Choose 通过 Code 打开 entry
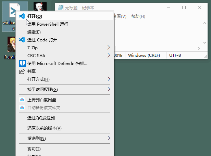 [65, 40]
